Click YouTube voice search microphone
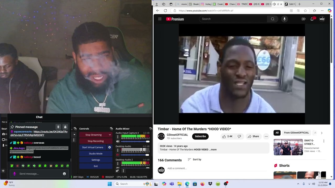The height and width of the screenshot is (188, 335). pos(284,19)
